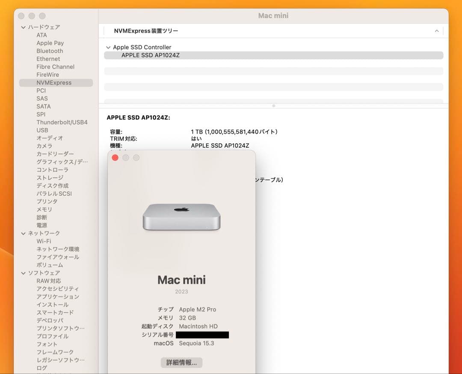This screenshot has height=374, width=462.
Task: Select PCI in the hardware list
Action: 41,90
